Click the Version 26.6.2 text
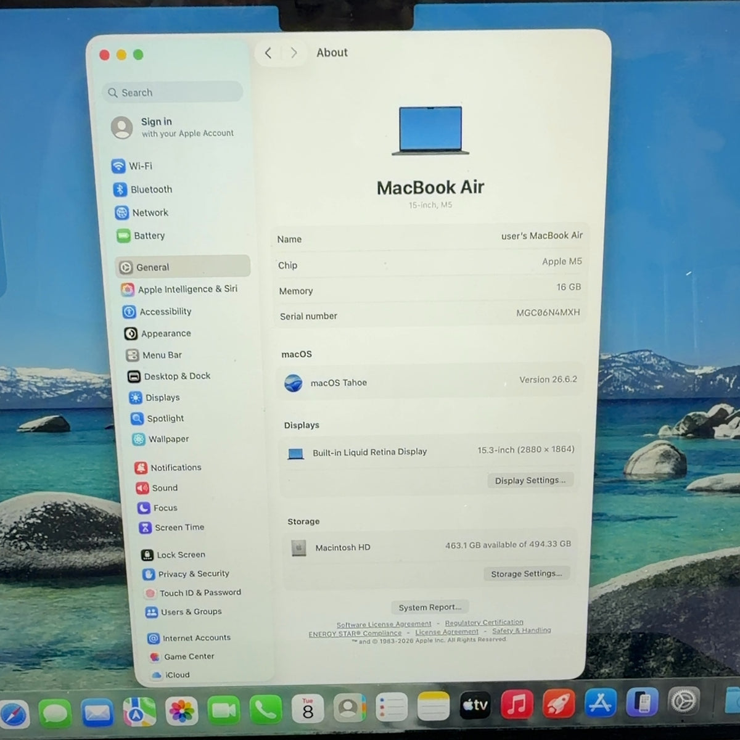Screen dimensions: 740x740 (548, 379)
